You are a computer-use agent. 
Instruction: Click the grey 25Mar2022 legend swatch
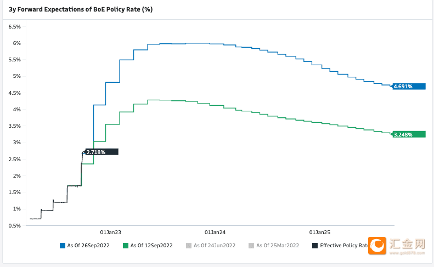[x=252, y=246]
